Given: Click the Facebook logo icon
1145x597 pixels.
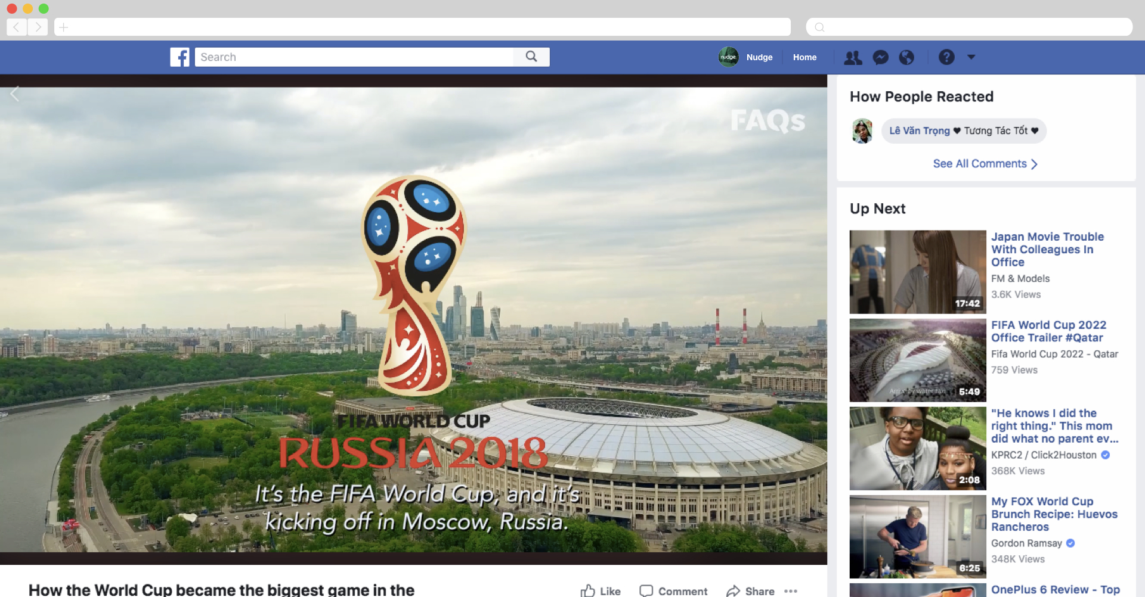Looking at the screenshot, I should point(180,57).
